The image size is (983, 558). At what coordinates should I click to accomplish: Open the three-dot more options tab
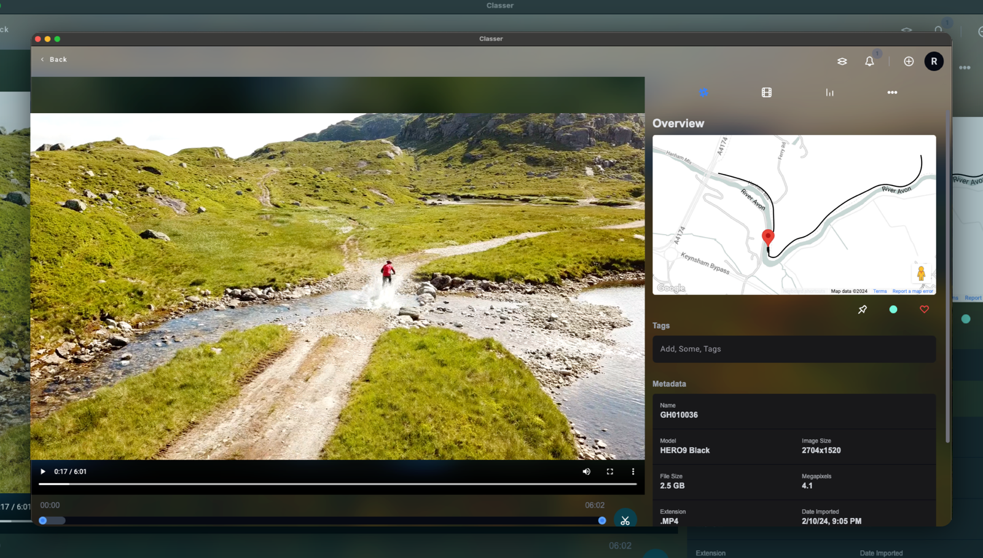[892, 93]
